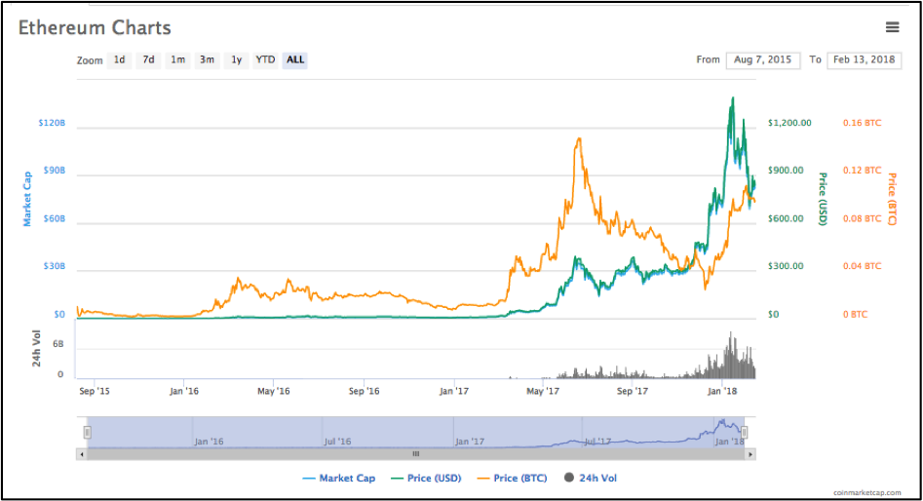Click the 0.16 BTC axis label
The image size is (923, 501).
(x=862, y=123)
